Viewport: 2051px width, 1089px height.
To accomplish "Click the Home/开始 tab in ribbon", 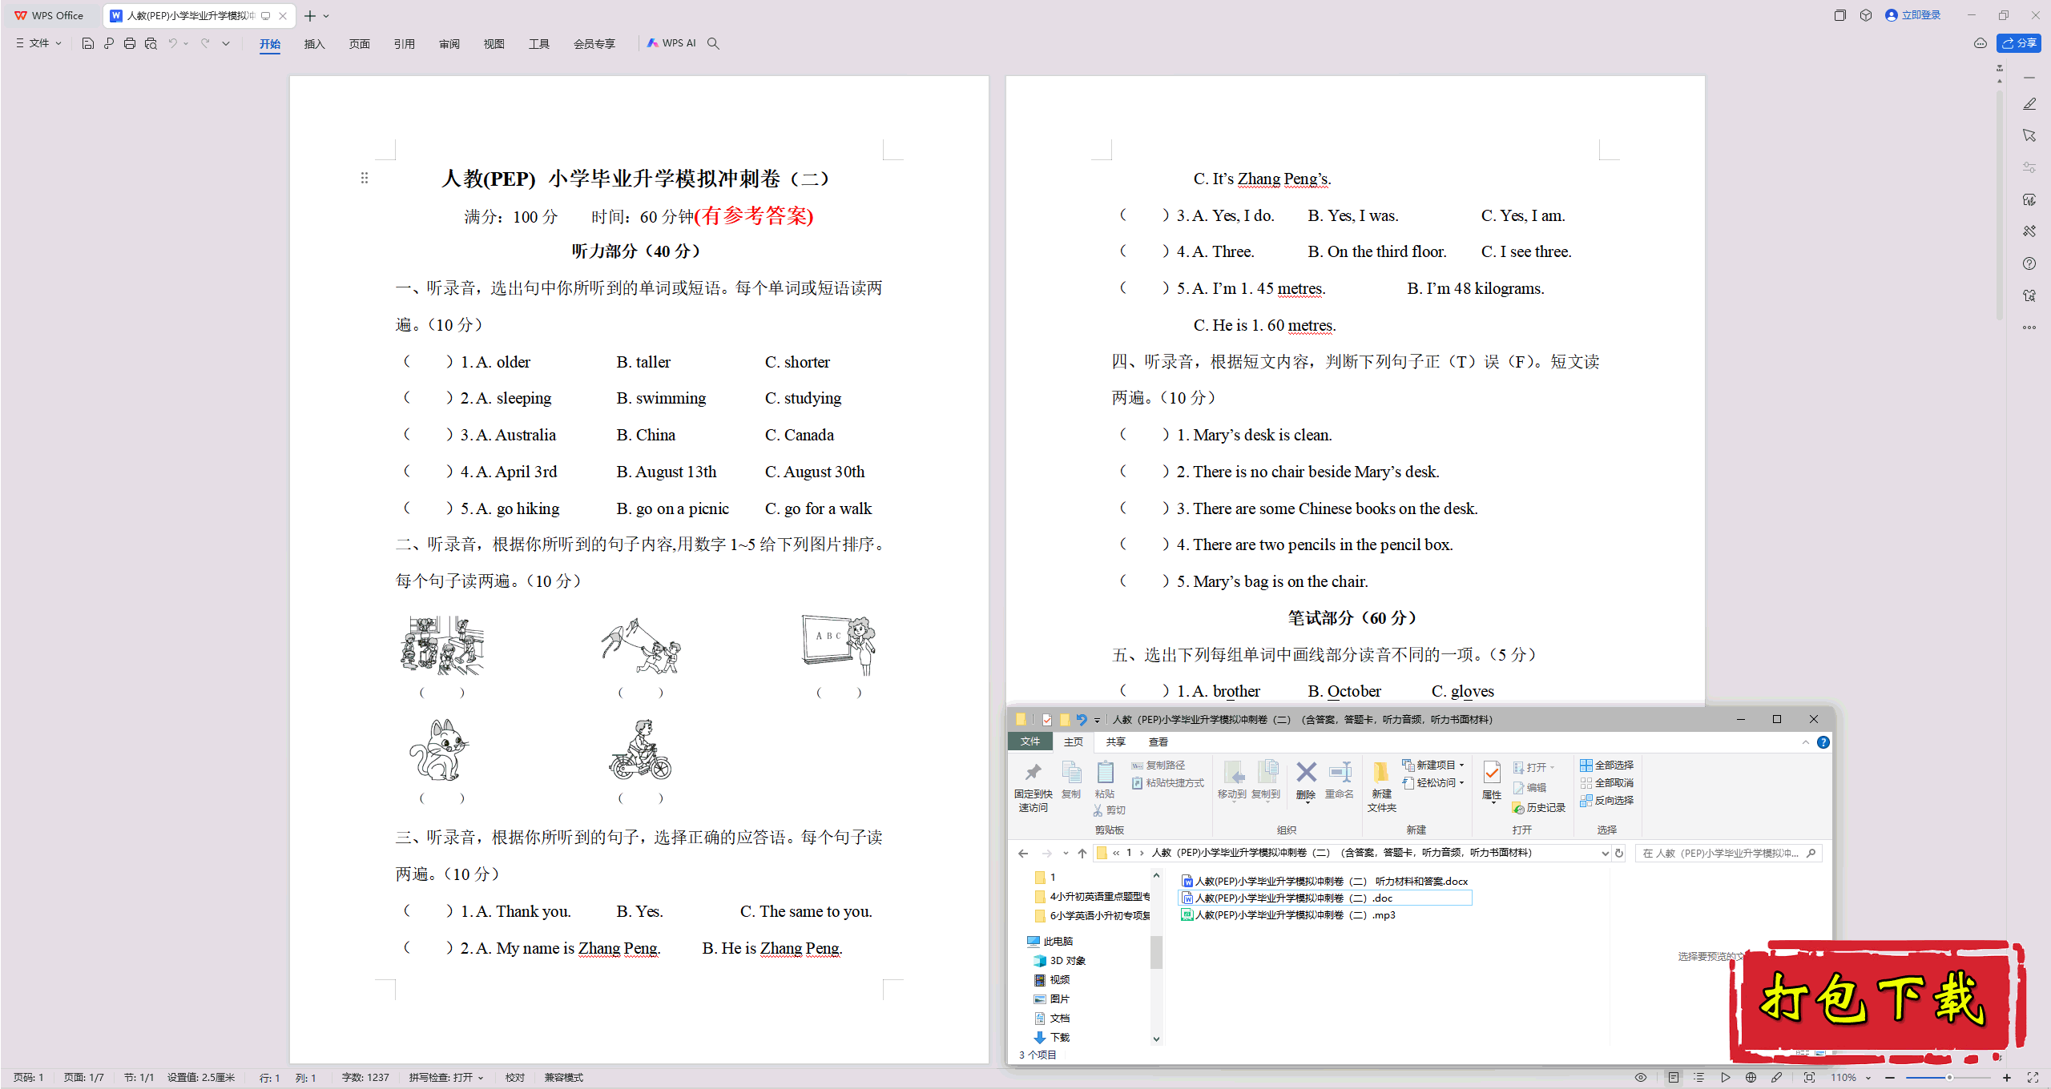I will pos(268,43).
